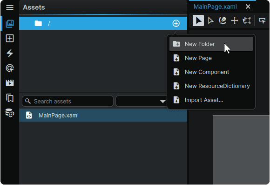Viewport: 270px width, 185px height.
Task: Open the Add elements plus-square sidebar icon
Action: tap(10, 38)
